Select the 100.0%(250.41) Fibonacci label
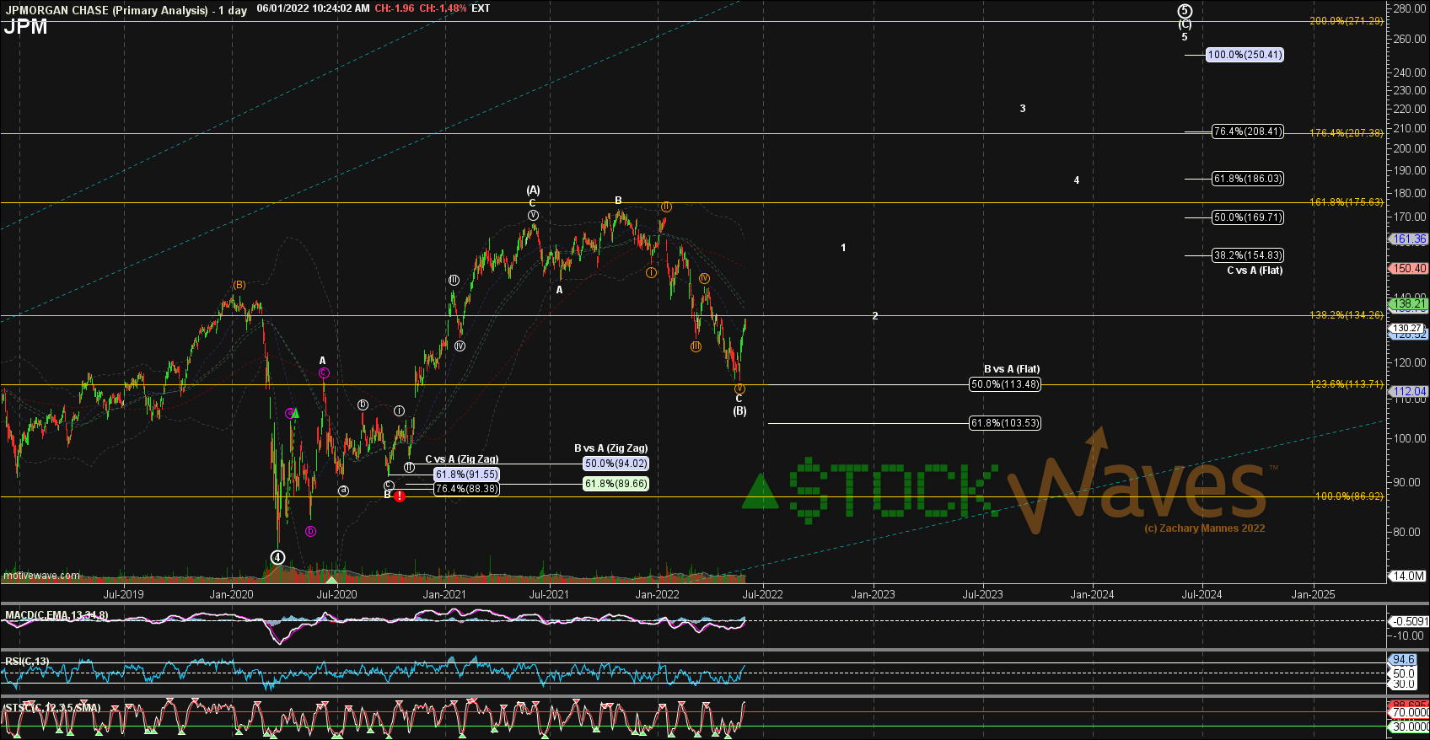 point(1245,55)
